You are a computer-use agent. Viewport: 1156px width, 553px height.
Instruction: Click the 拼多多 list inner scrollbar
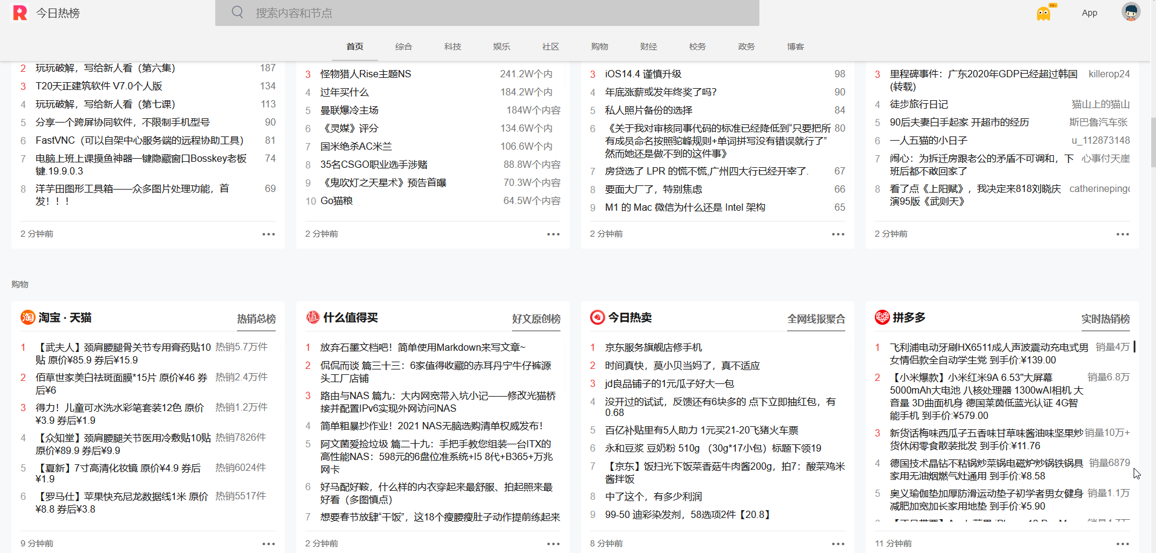pyautogui.click(x=1134, y=347)
